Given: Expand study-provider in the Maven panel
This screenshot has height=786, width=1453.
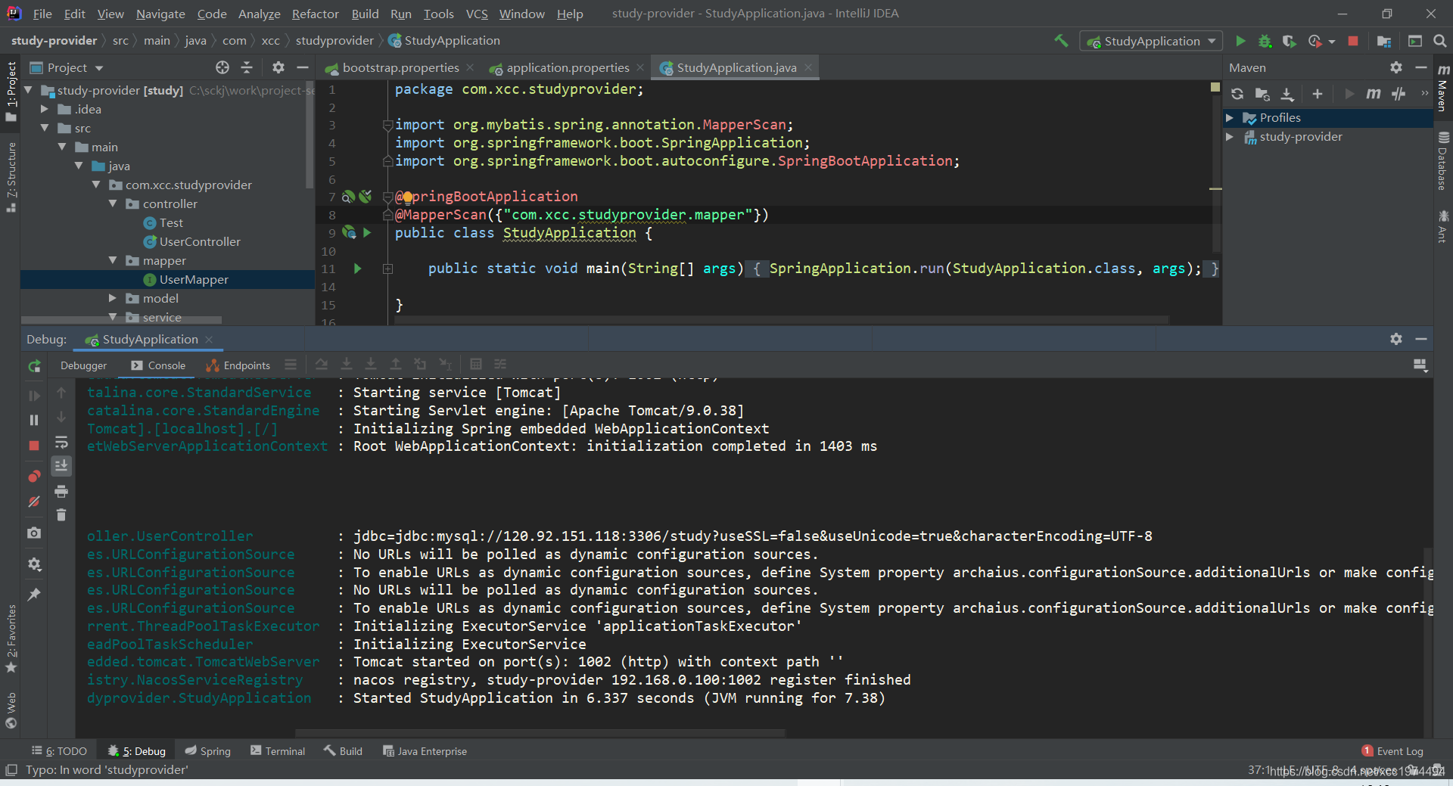Looking at the screenshot, I should [1230, 137].
